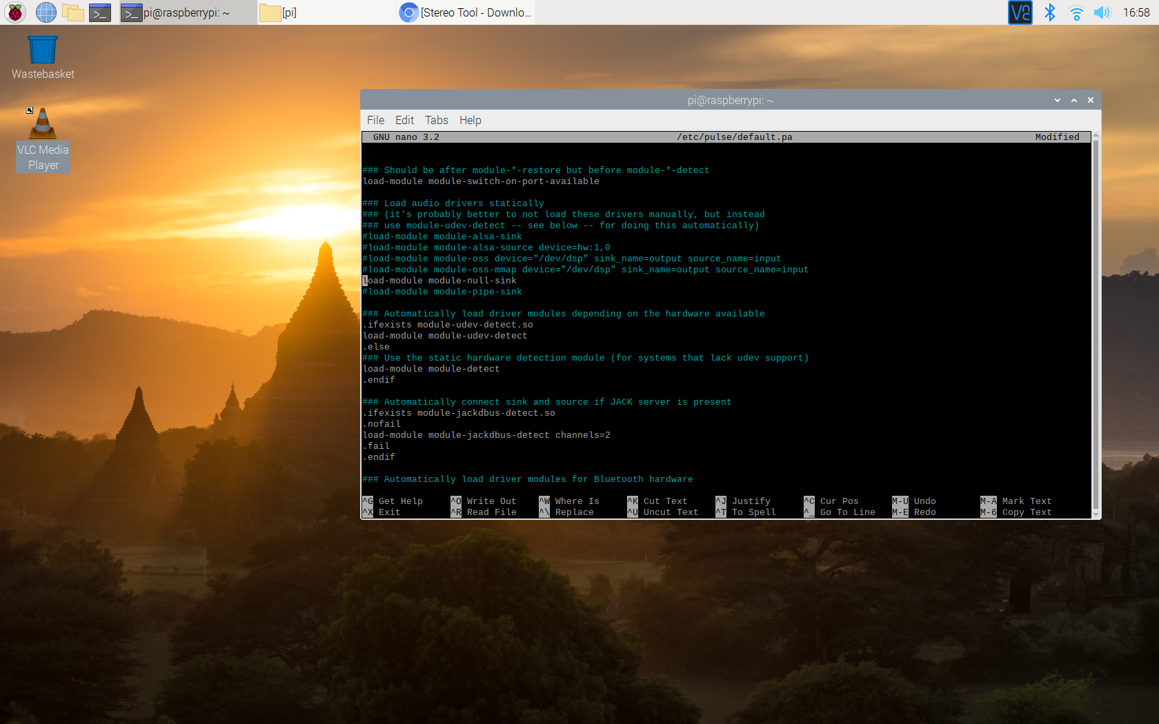This screenshot has width=1159, height=724.
Task: Click the 'Replace' shortcut label
Action: [574, 512]
